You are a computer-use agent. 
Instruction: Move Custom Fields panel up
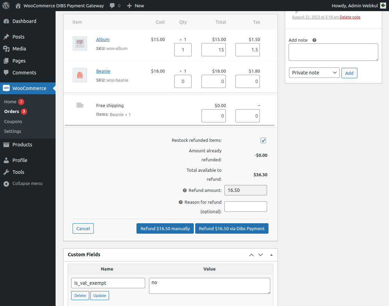[x=251, y=255]
